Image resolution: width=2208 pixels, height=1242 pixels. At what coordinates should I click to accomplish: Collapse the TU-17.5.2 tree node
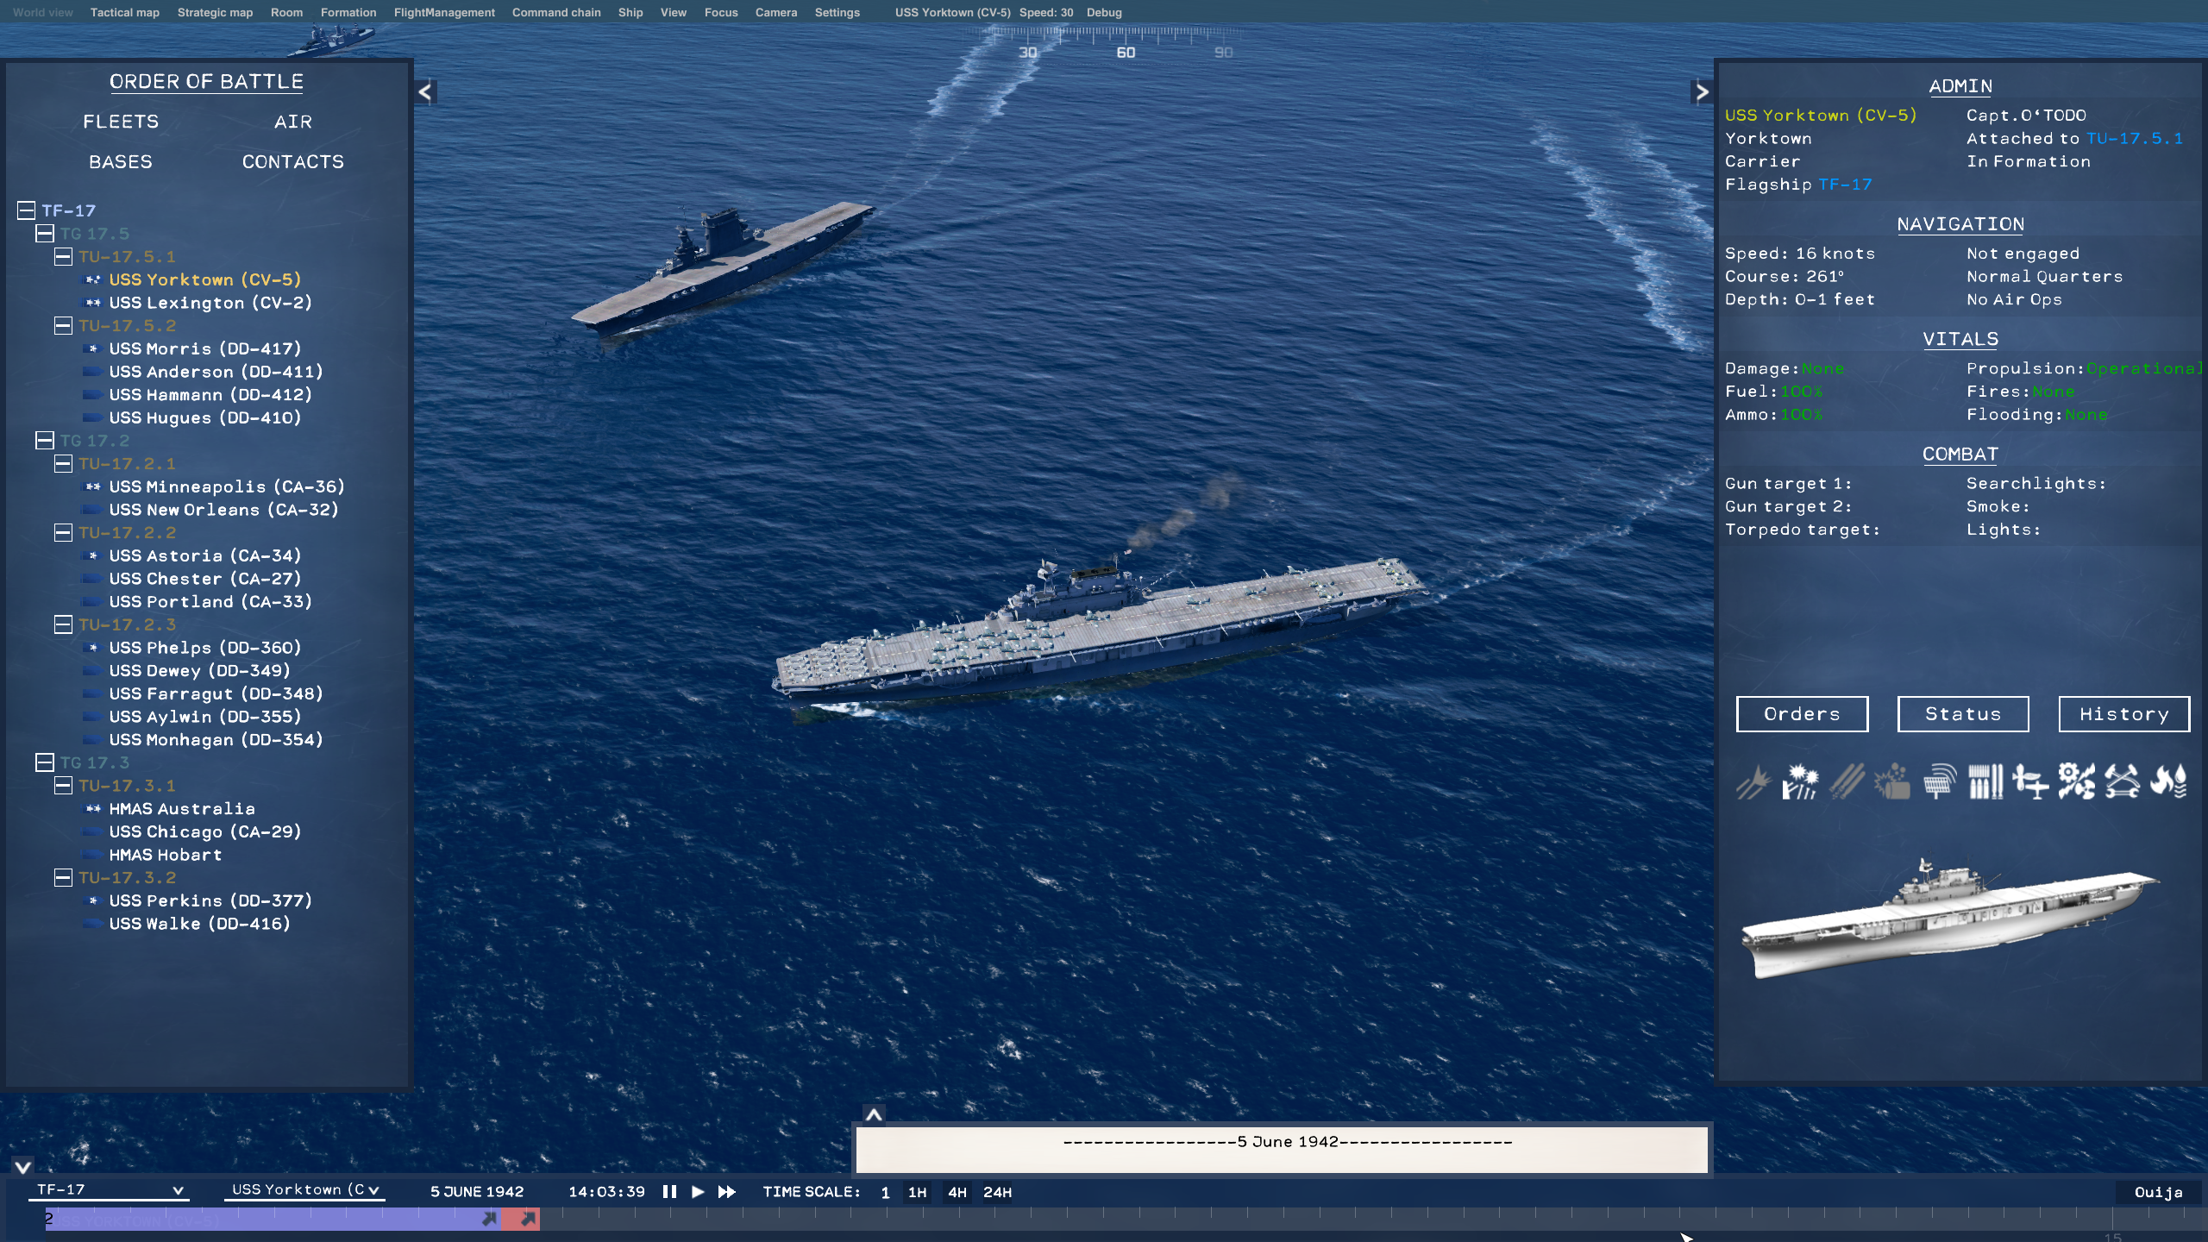pyautogui.click(x=63, y=325)
